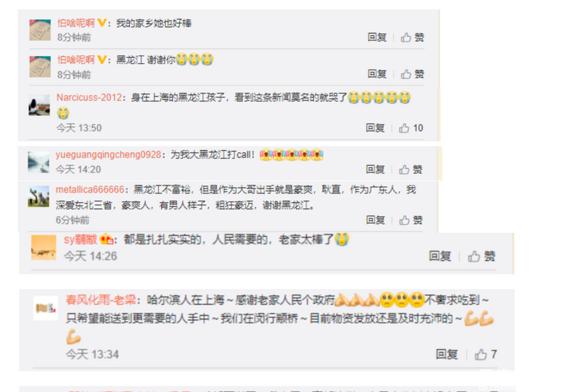The width and height of the screenshot is (565, 392).
Task: Click the gold V badge of first commenter
Action: [x=102, y=23]
